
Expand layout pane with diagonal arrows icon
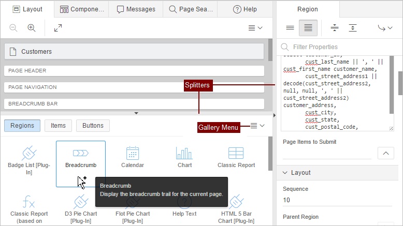point(58,28)
